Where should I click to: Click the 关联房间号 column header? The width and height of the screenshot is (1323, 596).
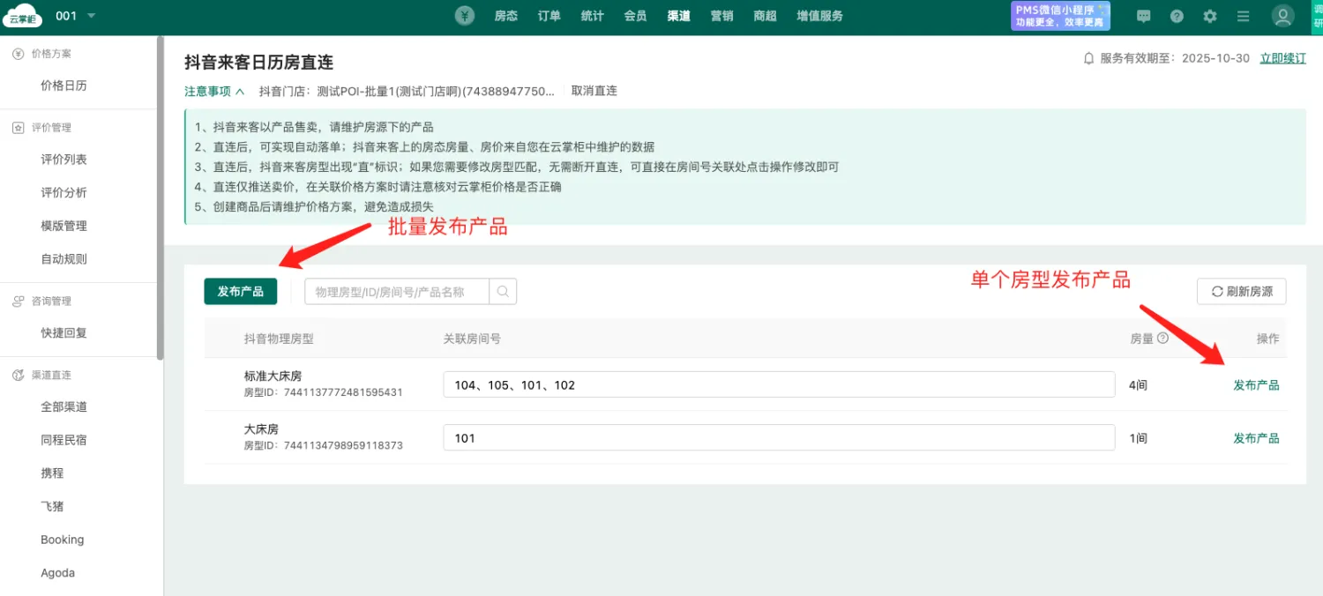(472, 339)
